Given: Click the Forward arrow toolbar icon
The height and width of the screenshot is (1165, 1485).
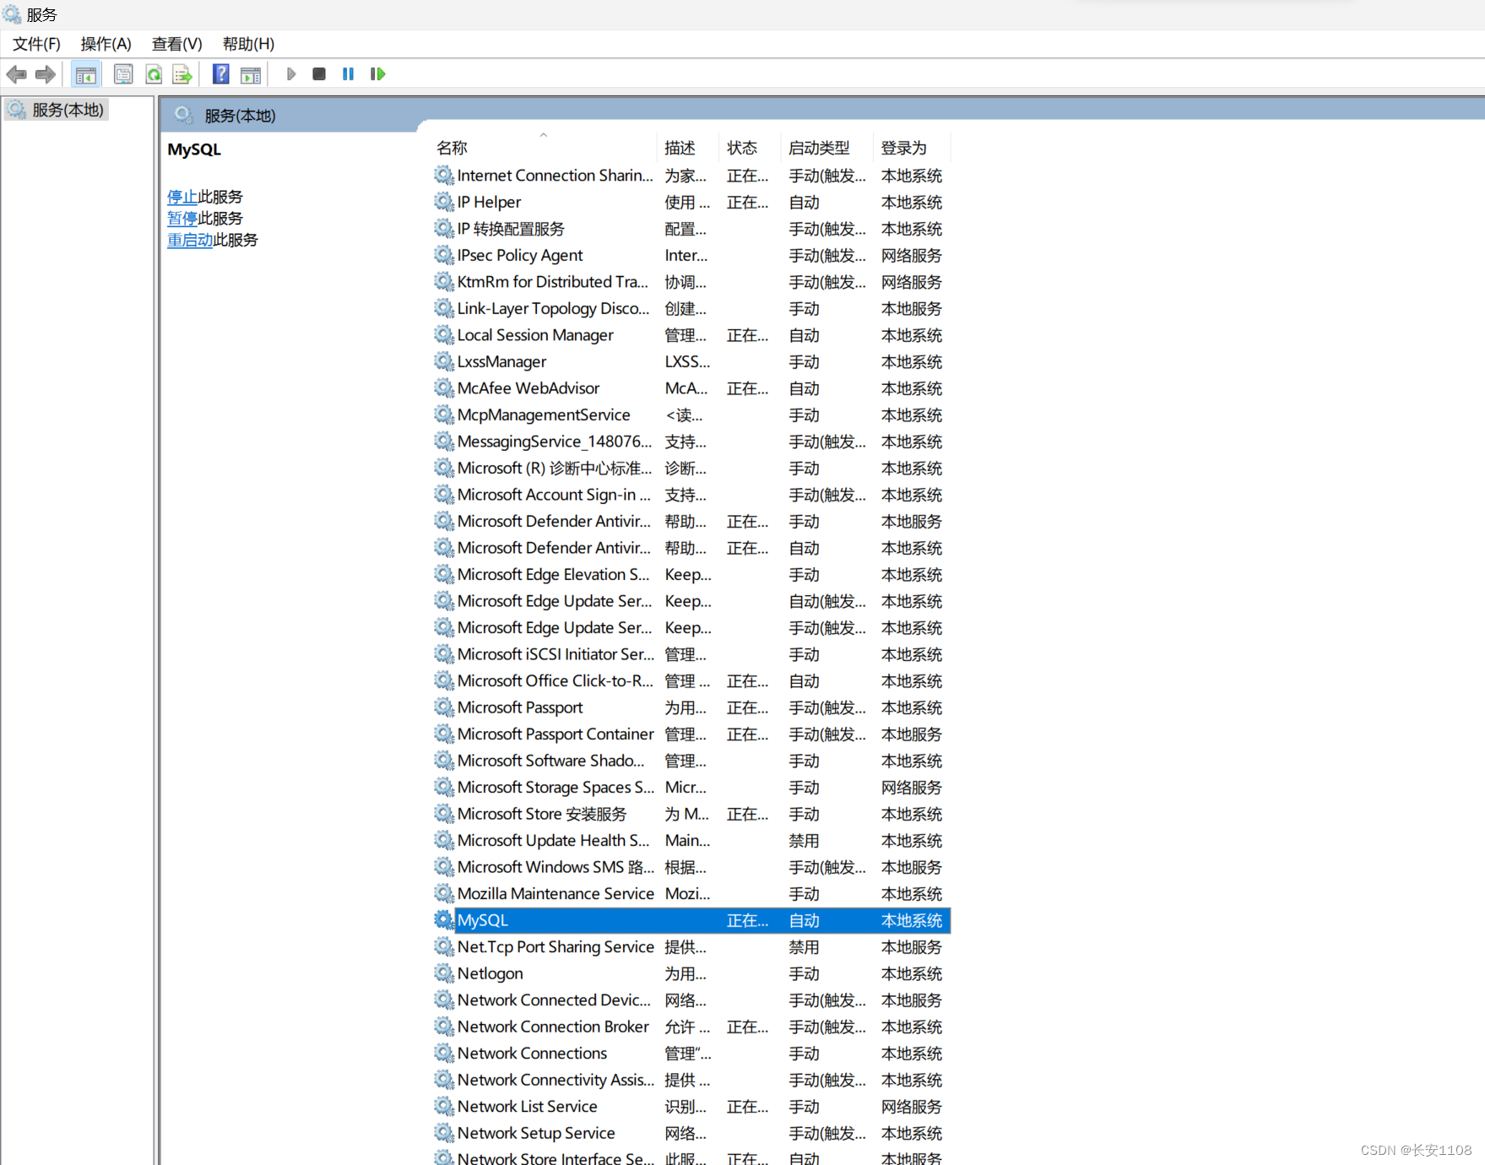Looking at the screenshot, I should tap(46, 74).
